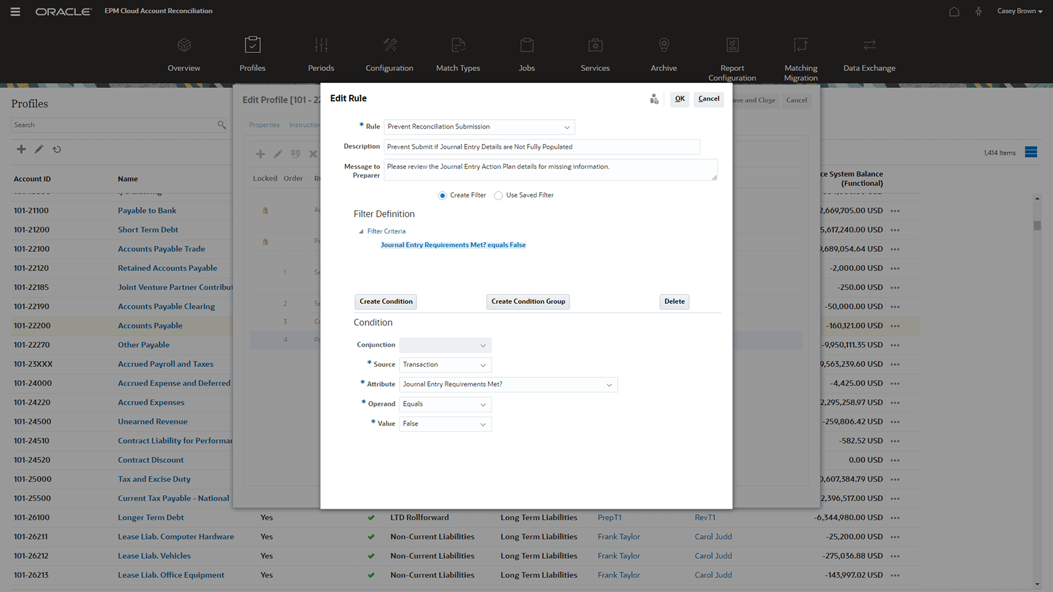Click the add profile plus icon
Image resolution: width=1053 pixels, height=592 pixels.
(x=21, y=149)
